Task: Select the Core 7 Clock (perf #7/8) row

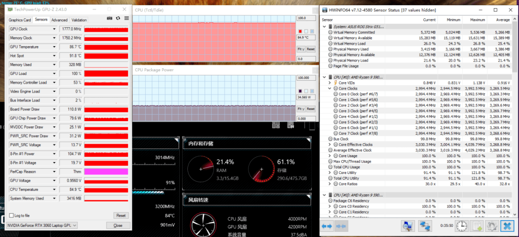Action: click(x=416, y=133)
